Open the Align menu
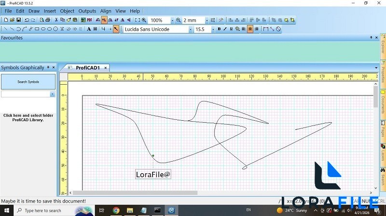 (x=106, y=11)
